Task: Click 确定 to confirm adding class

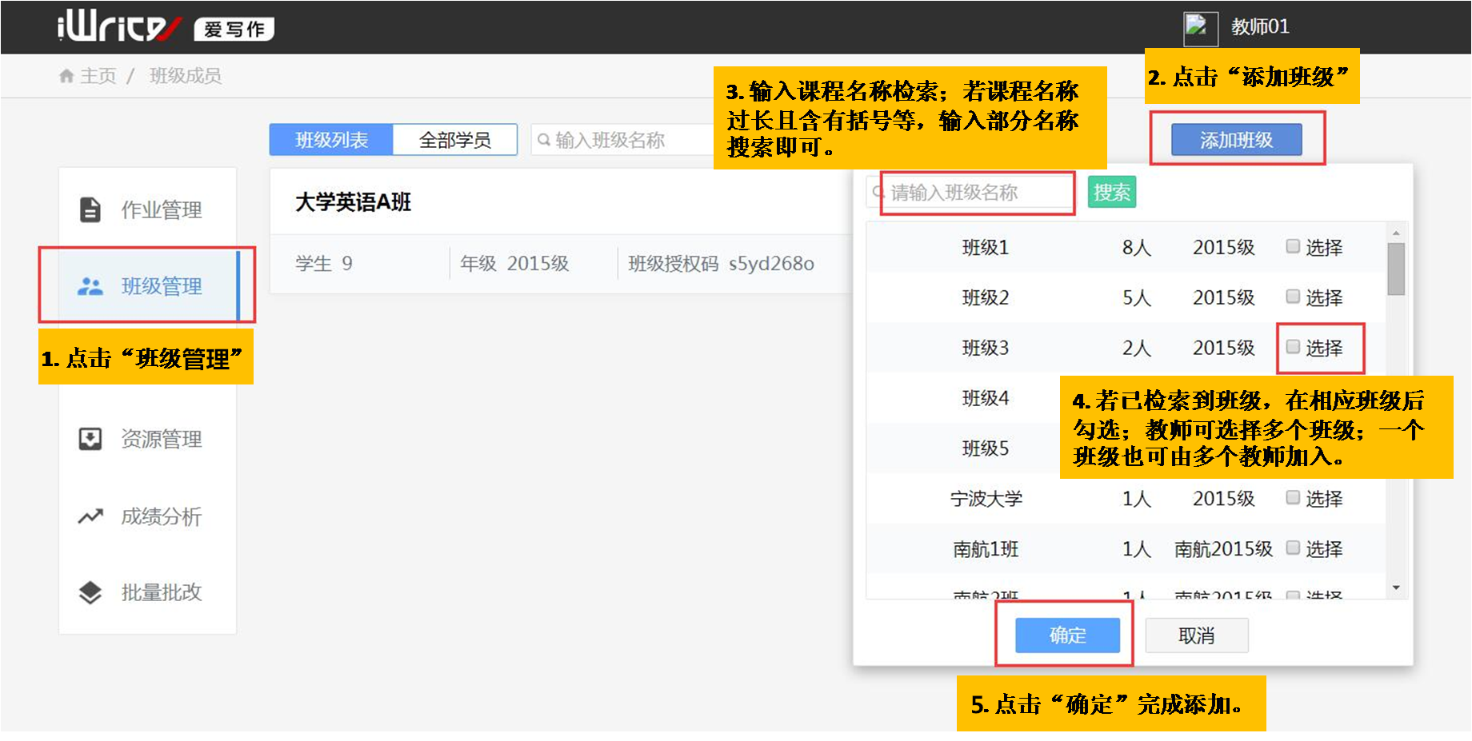Action: [1067, 635]
